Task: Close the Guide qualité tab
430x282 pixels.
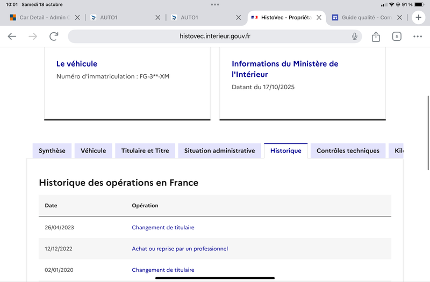Action: [399, 17]
